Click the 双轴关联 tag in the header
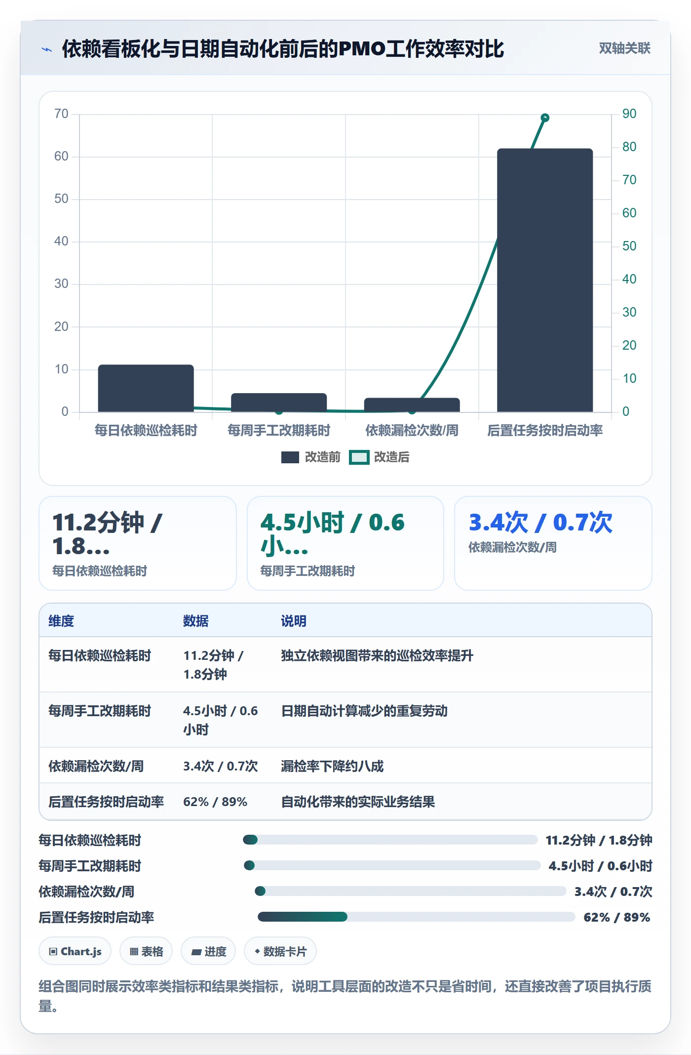Image resolution: width=691 pixels, height=1055 pixels. point(624,48)
